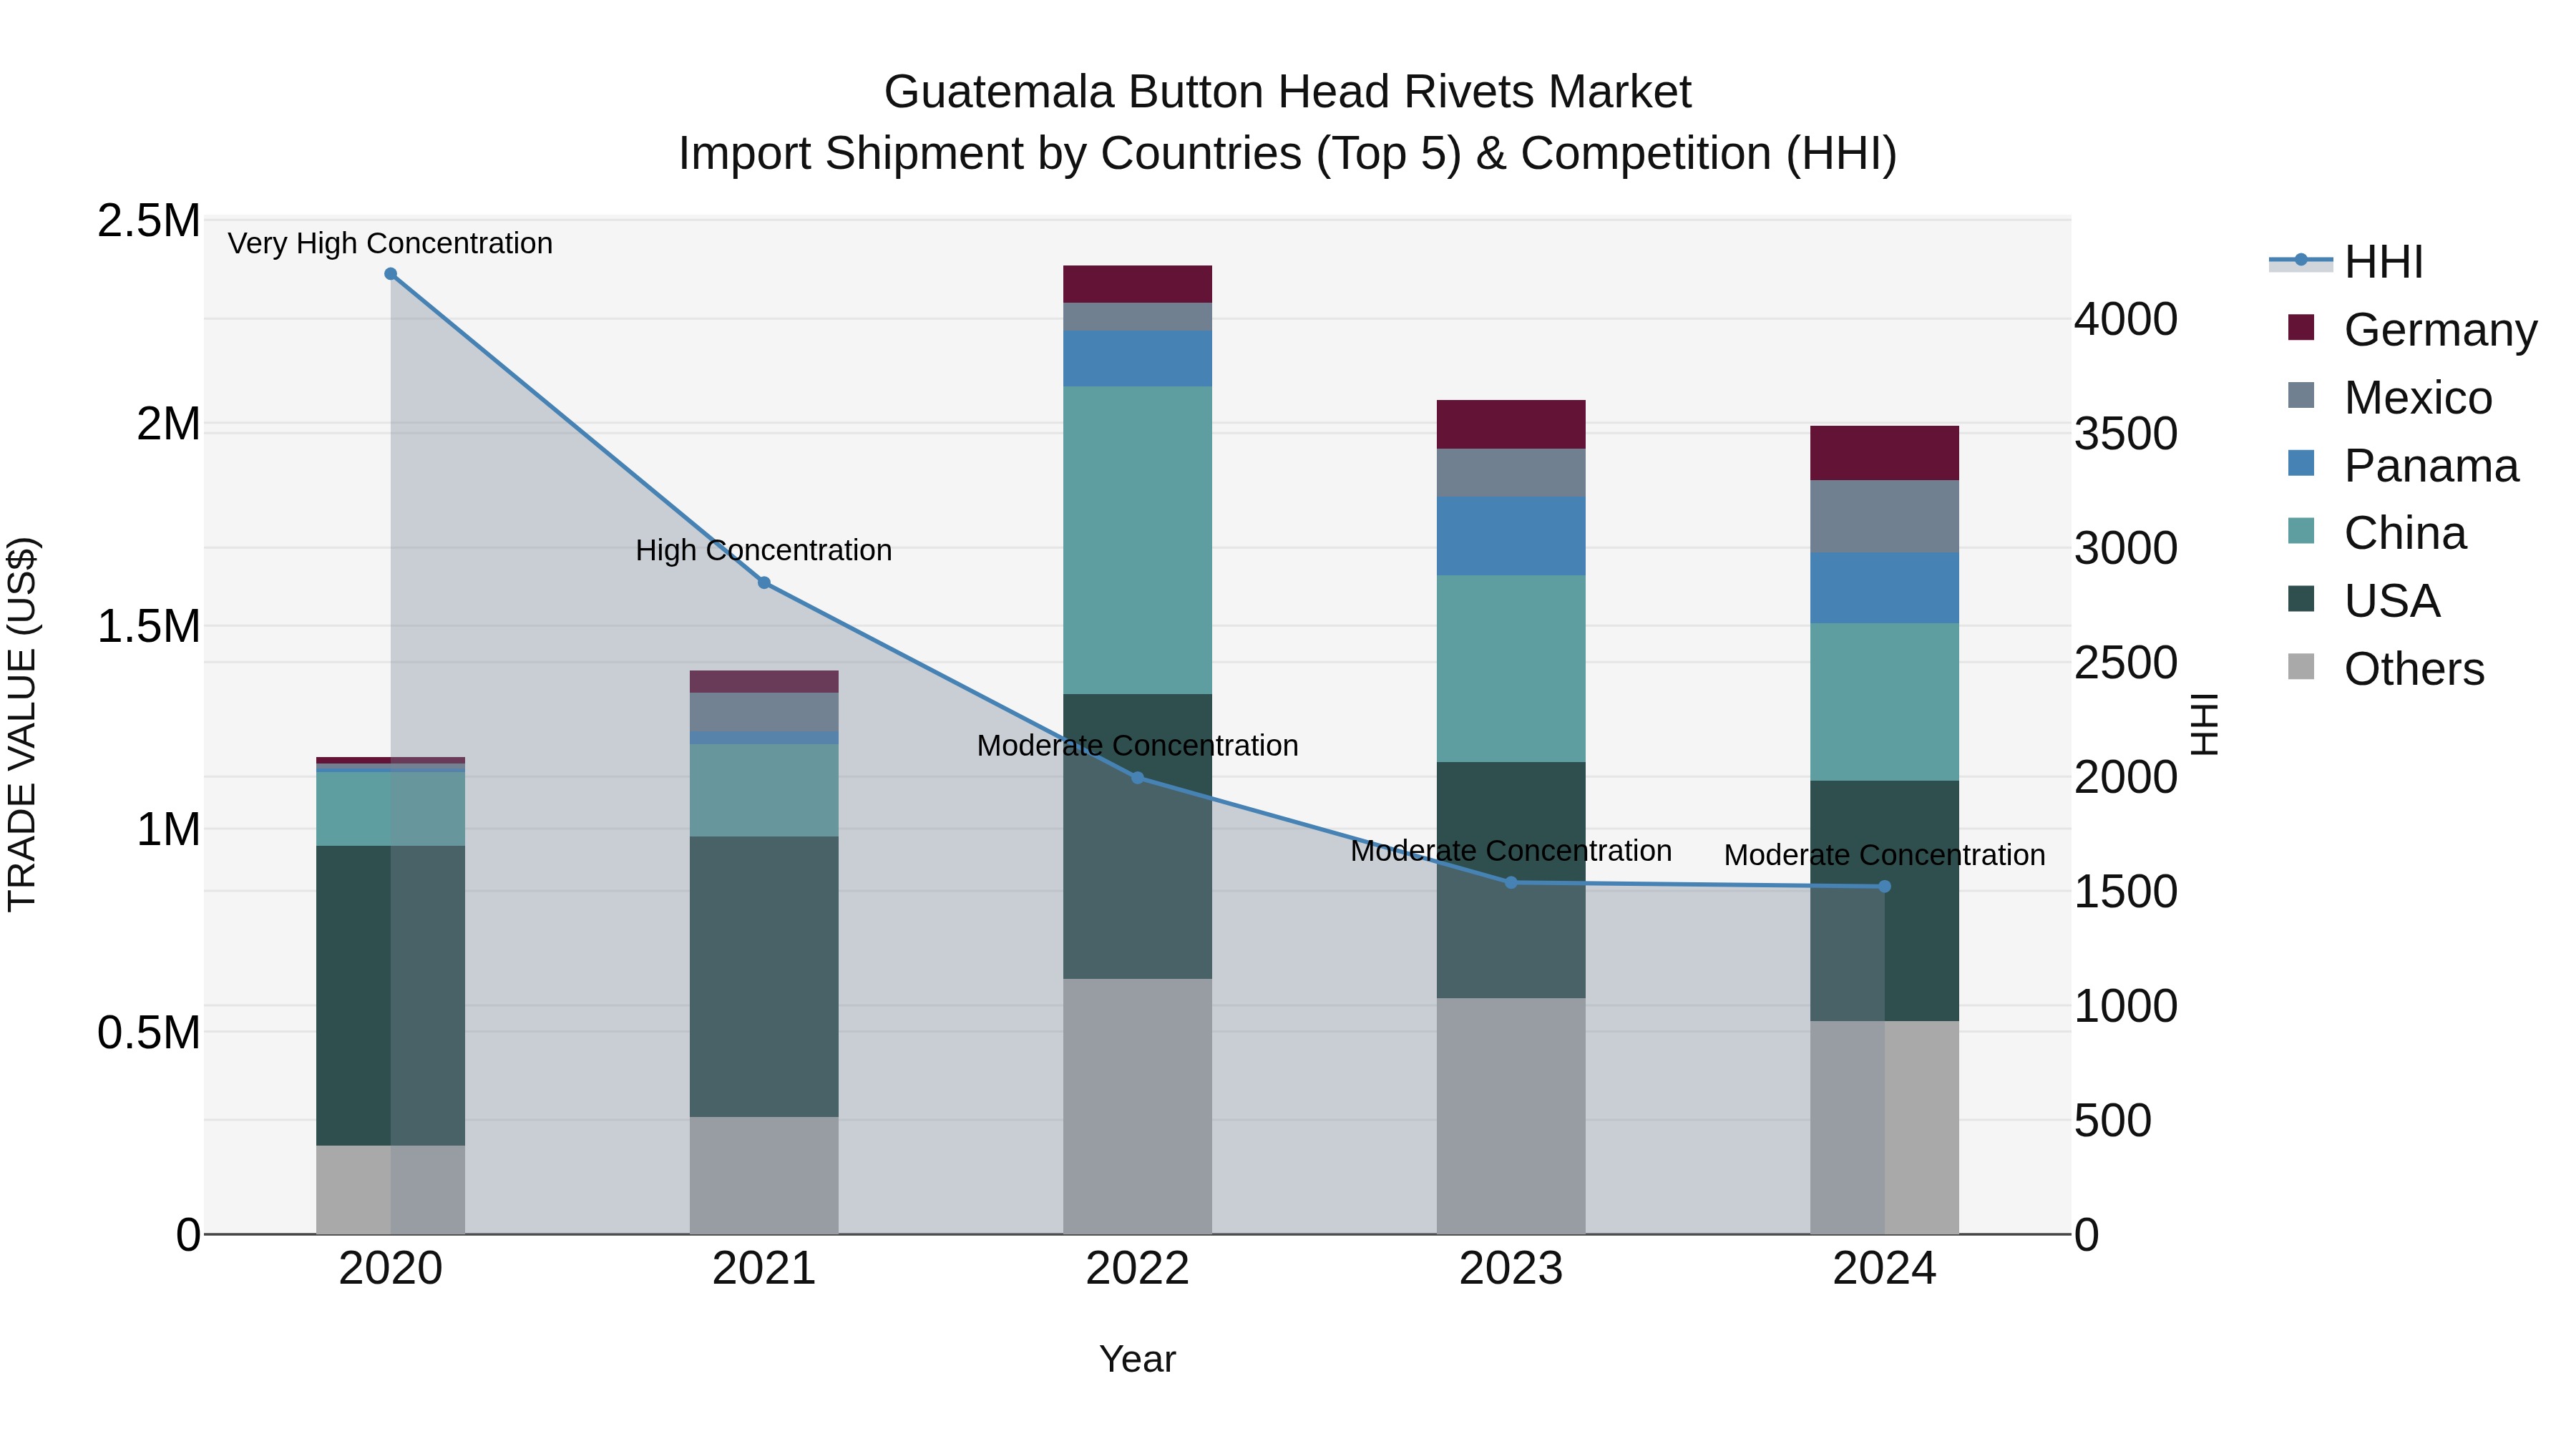
Task: Click the 'Very High Concentration' annotation
Action: pos(390,243)
